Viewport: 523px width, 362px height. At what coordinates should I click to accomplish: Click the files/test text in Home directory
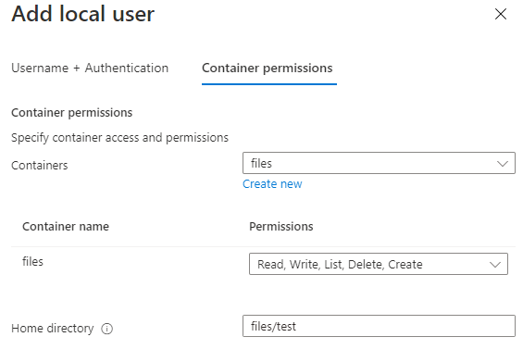click(x=273, y=326)
